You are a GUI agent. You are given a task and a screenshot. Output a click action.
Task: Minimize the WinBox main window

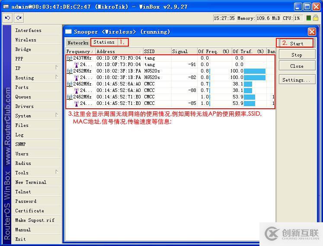(x=297, y=7)
